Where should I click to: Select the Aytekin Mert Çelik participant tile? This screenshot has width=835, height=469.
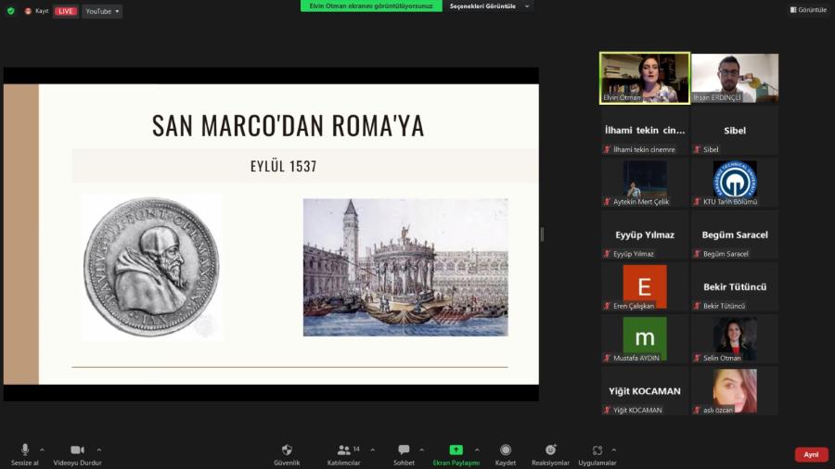point(645,183)
